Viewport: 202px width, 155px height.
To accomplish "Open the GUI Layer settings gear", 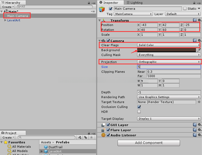I will click(200, 124).
